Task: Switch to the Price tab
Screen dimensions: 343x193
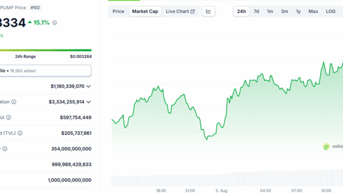Action: (x=118, y=11)
